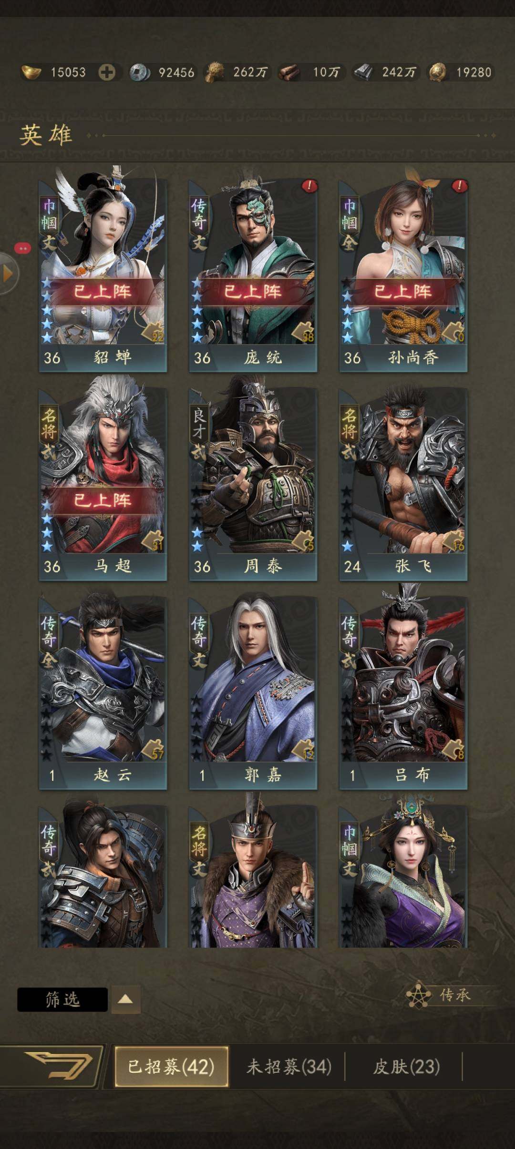
Task: Open 赵云 hero card
Action: 103,693
